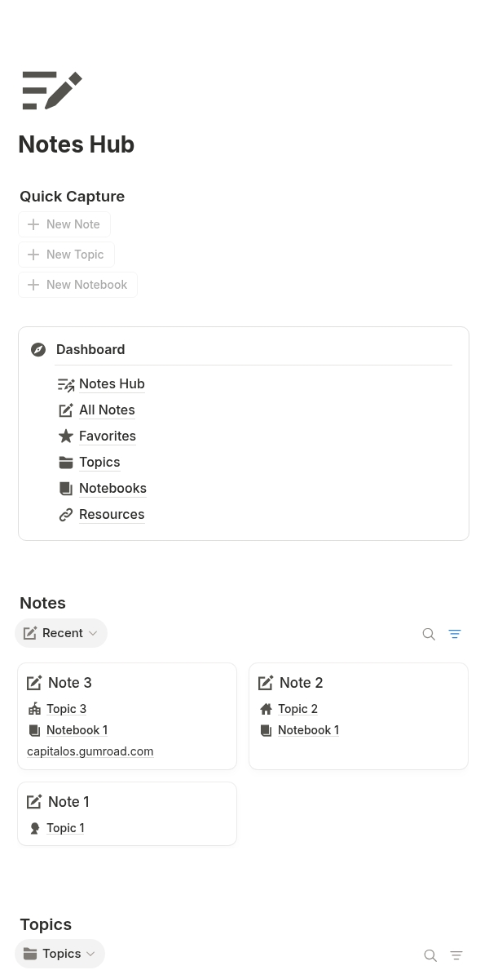Image resolution: width=489 pixels, height=979 pixels.
Task: Click the Notes Hub page icon
Action: 52,90
